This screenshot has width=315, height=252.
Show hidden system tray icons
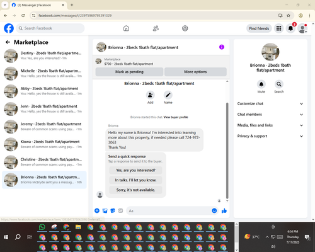tap(267, 237)
